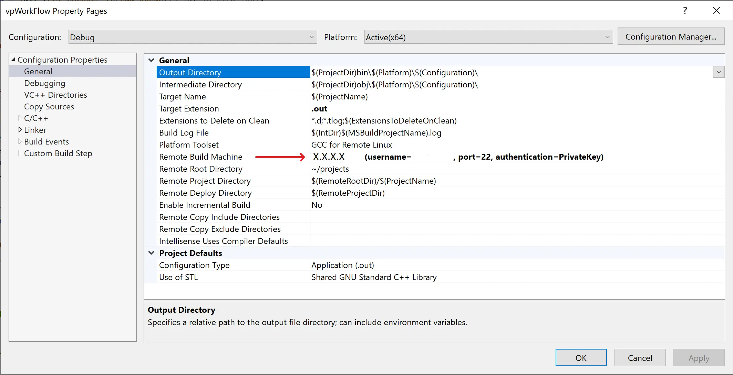This screenshot has height=375, width=733.
Task: Expand the C/C++ tree node arrow
Action: pos(20,118)
